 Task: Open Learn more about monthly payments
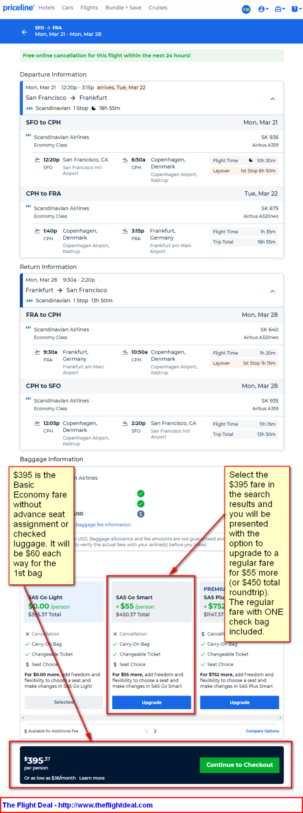pyautogui.click(x=92, y=778)
